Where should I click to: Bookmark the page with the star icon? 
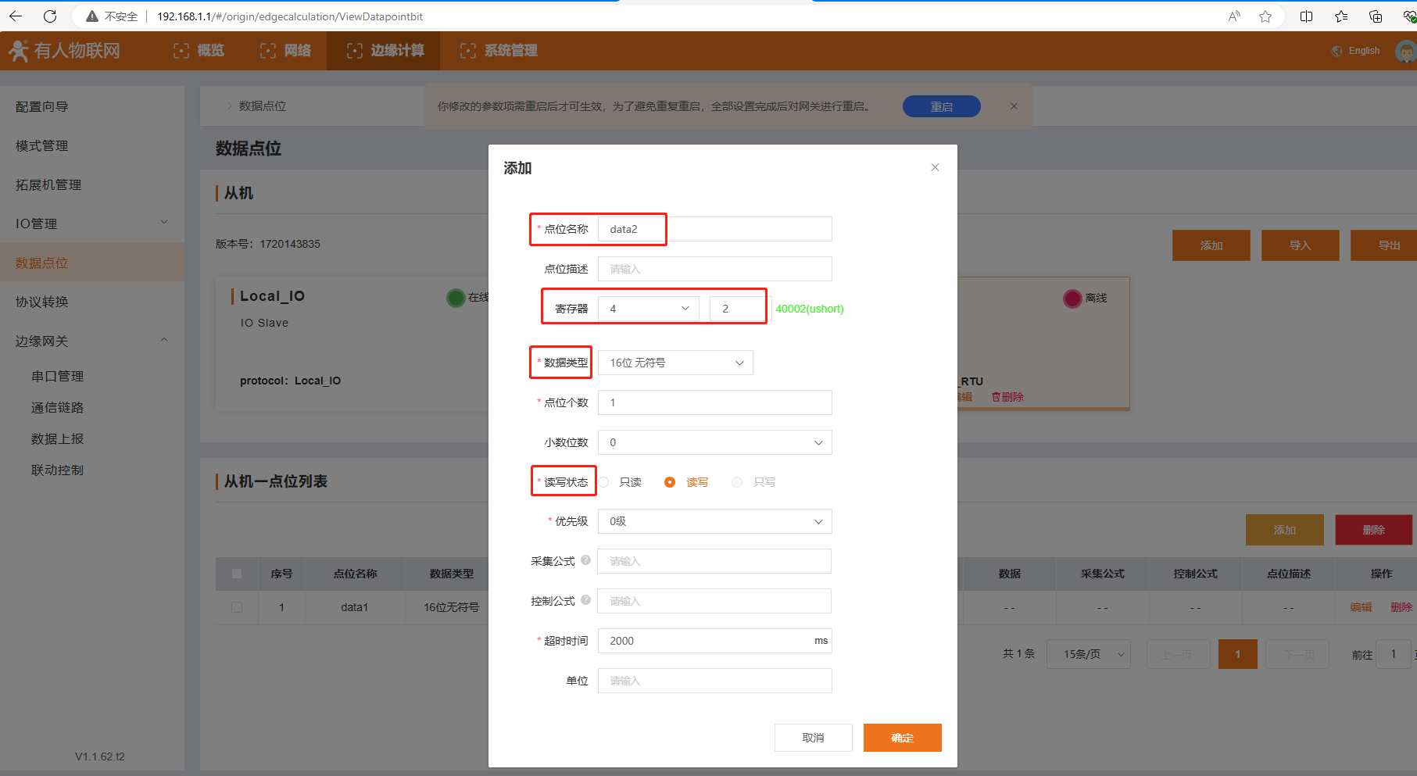(1265, 16)
